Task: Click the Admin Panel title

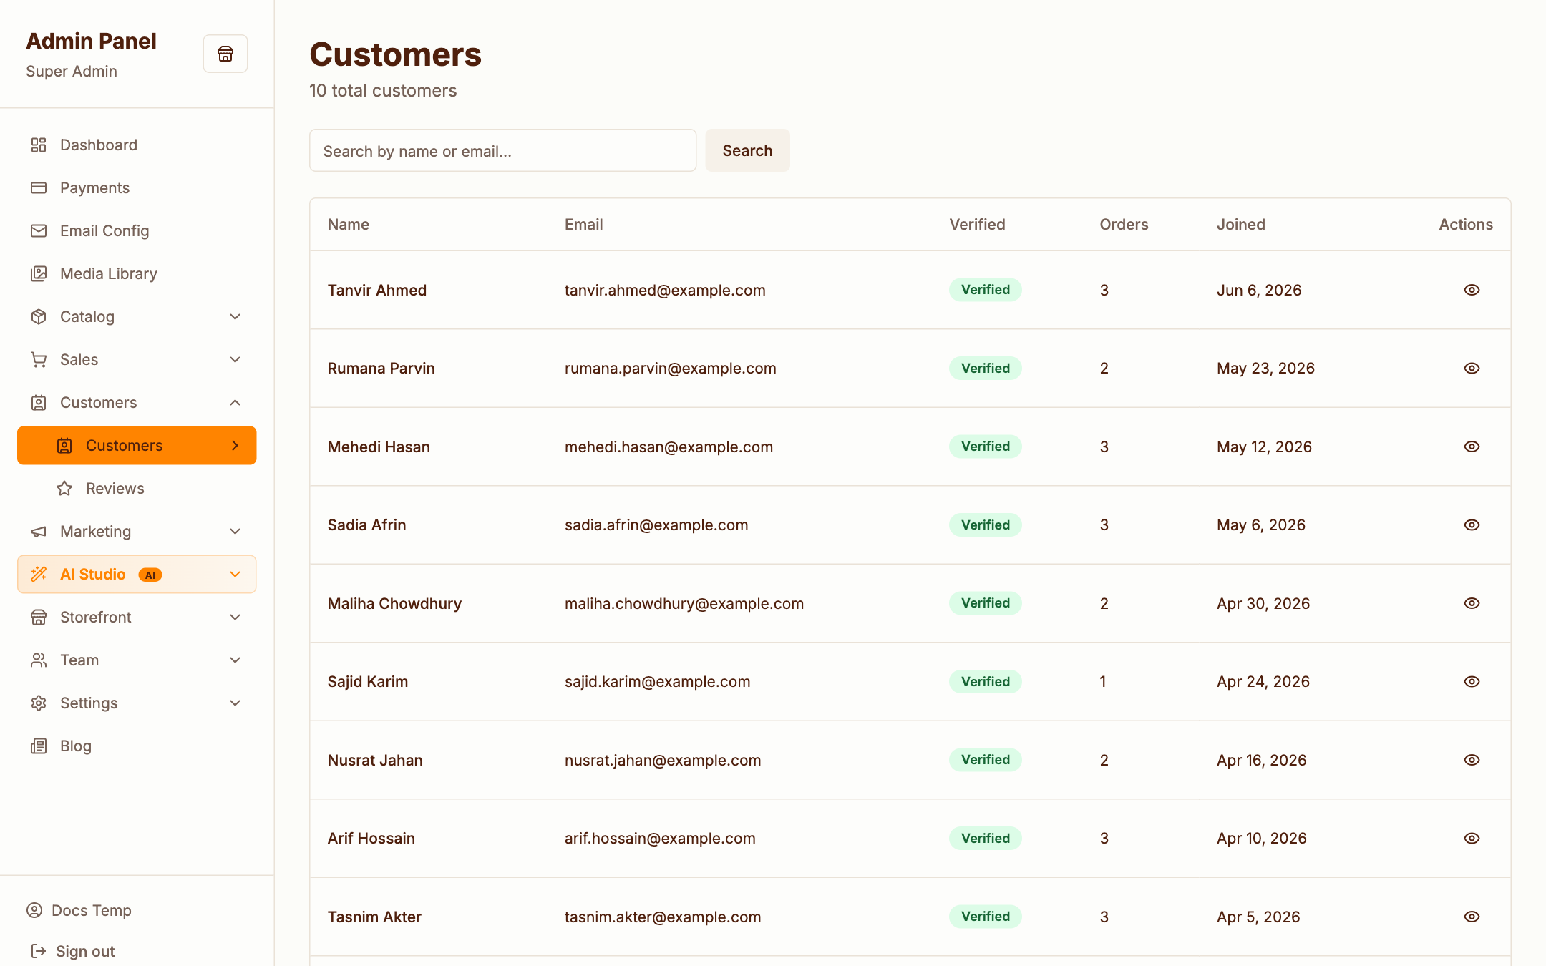Action: [x=91, y=41]
